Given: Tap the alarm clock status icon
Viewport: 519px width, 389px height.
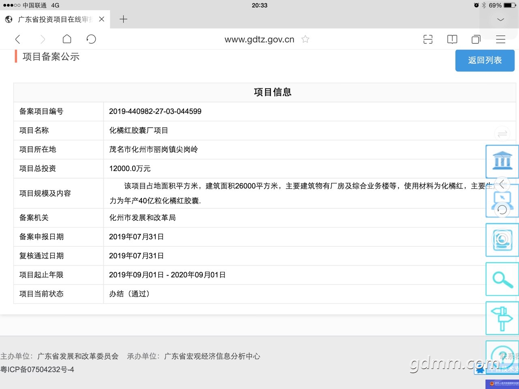Looking at the screenshot, I should point(476,5).
